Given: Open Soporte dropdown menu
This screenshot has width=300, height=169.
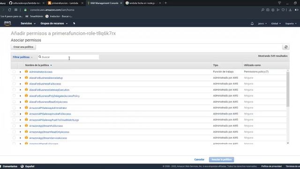Looking at the screenshot, I should click(291, 23).
